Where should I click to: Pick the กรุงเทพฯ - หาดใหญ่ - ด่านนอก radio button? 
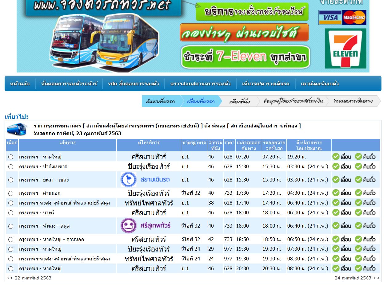click(11, 240)
